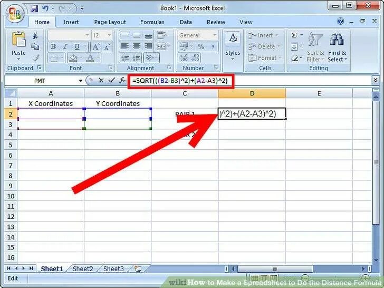Toggle Underline formatting
Viewport: 384px width, 288px height.
tap(77, 46)
